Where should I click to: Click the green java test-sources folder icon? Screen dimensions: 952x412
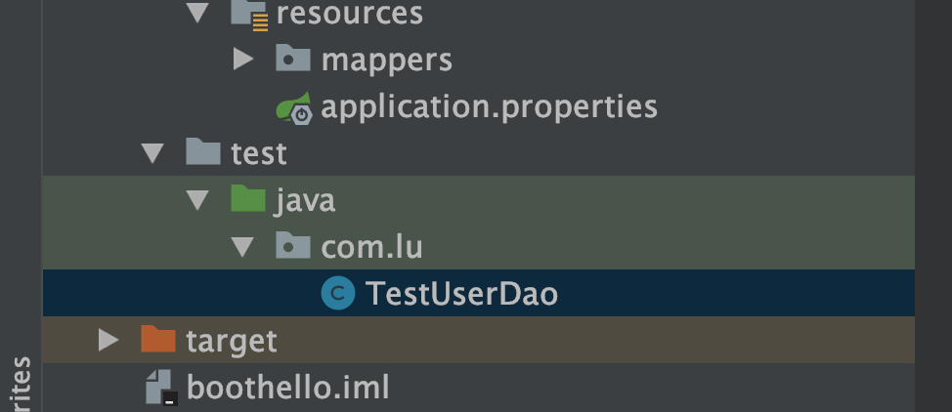click(x=248, y=200)
